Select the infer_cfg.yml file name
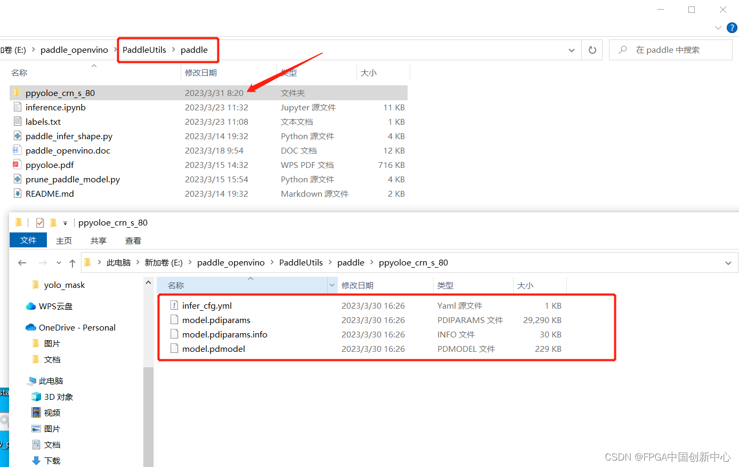Viewport: 739px width, 467px height. 207,305
